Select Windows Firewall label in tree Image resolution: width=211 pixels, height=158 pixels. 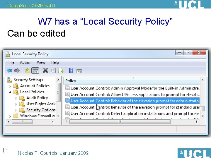click(38, 116)
